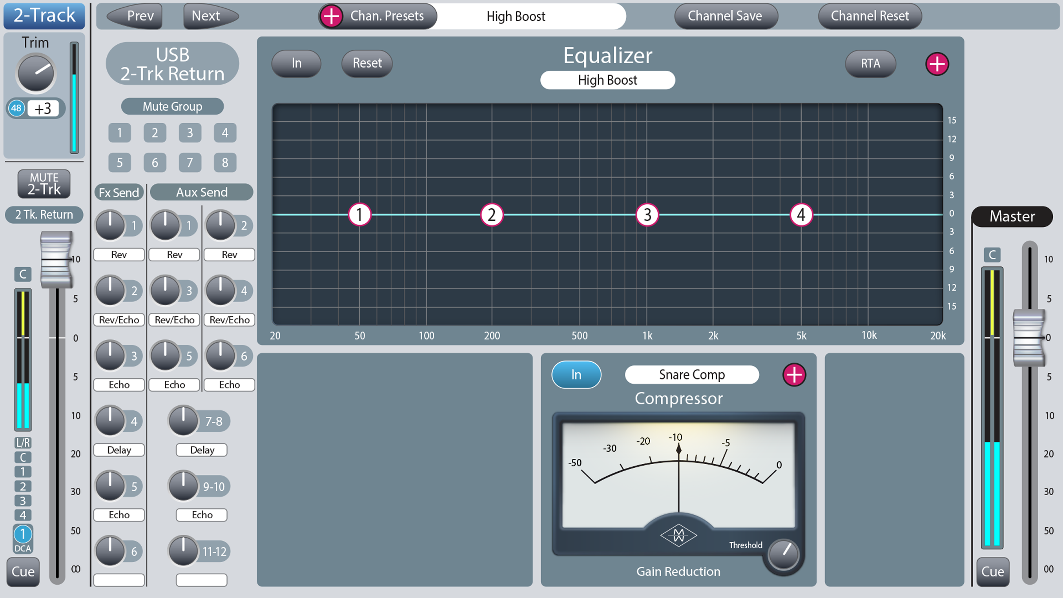Click the Master fader handle
Viewport: 1063px width, 598px height.
(1029, 338)
